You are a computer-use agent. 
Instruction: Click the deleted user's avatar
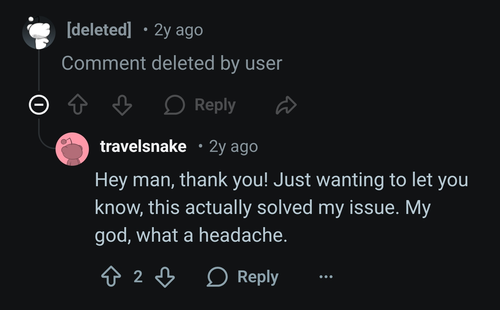39,32
